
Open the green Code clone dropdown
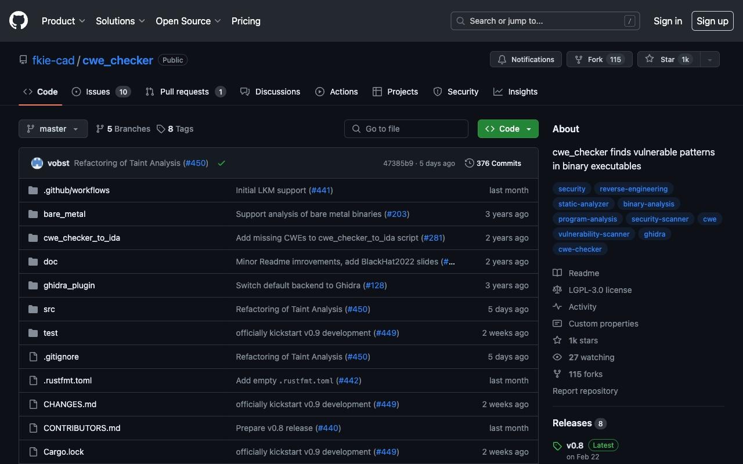click(x=508, y=129)
